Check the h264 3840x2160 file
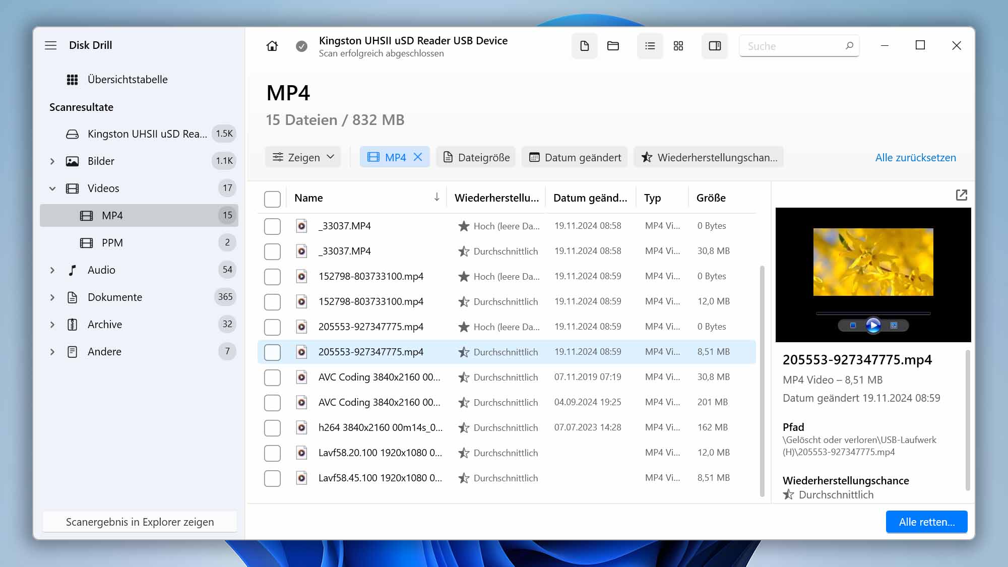1008x567 pixels. coord(272,428)
